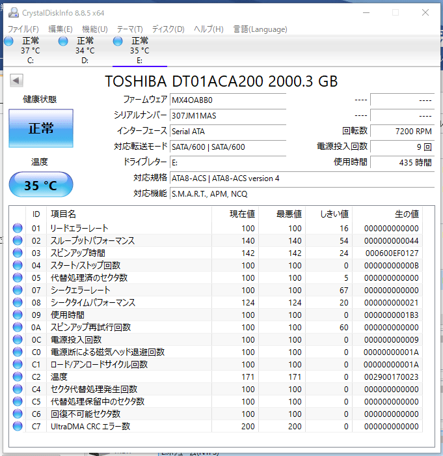Click the rotation rate value 7200 RPM
The width and height of the screenshot is (443, 456).
click(x=402, y=132)
